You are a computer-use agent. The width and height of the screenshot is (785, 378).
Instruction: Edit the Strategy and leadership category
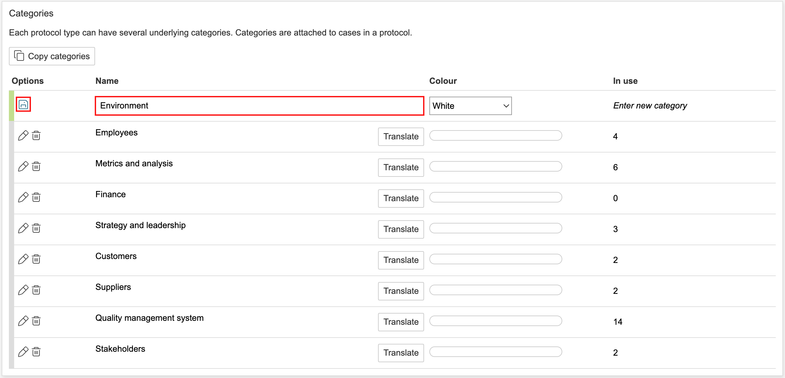pos(23,228)
